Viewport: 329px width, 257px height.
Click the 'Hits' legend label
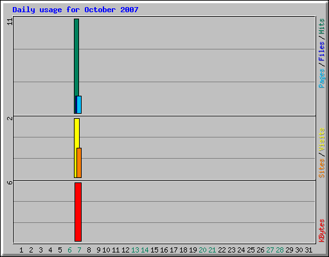tap(321, 26)
